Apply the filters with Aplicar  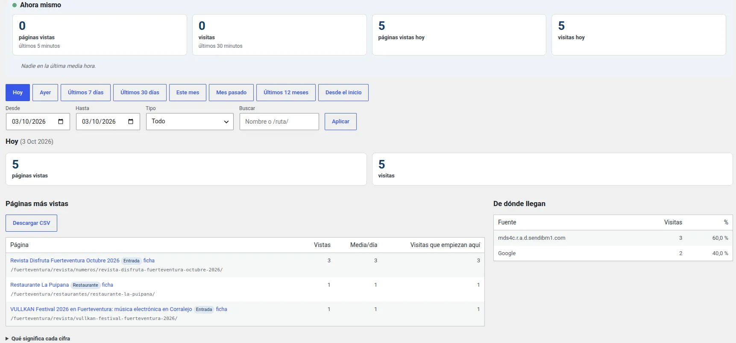(340, 122)
